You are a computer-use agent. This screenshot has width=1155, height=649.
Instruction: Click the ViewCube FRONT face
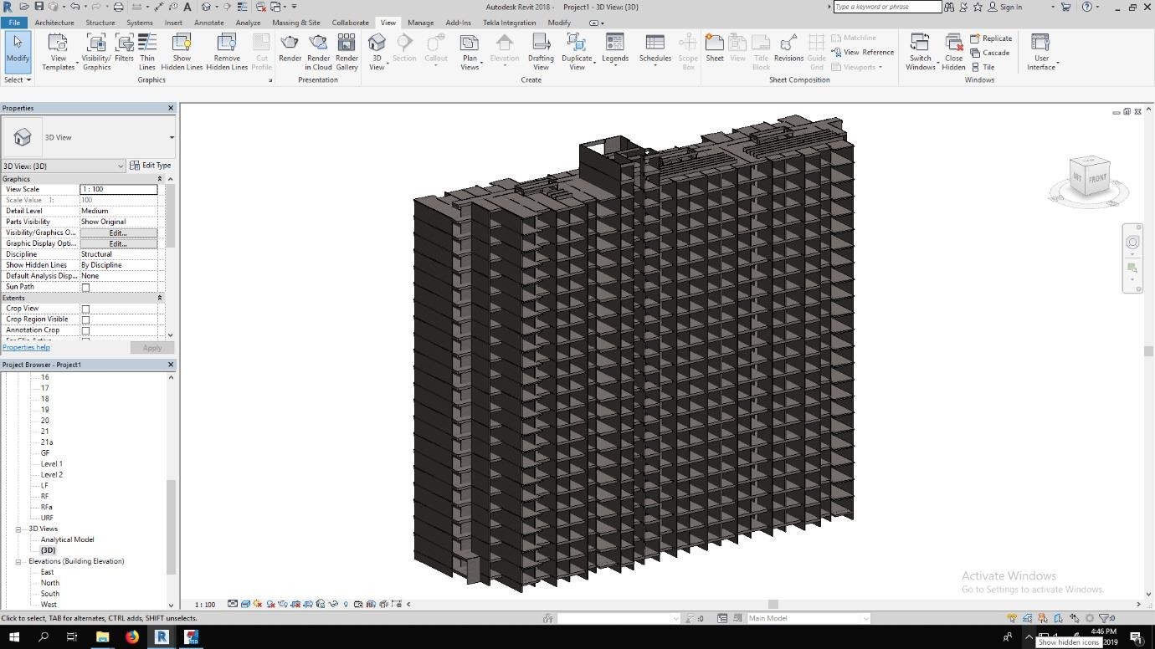click(x=1097, y=177)
